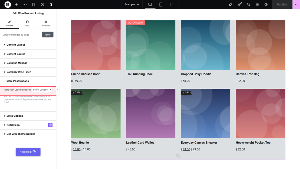Click the 11% discount ribbon badge
This screenshot has height=169, width=300.
click(186, 92)
